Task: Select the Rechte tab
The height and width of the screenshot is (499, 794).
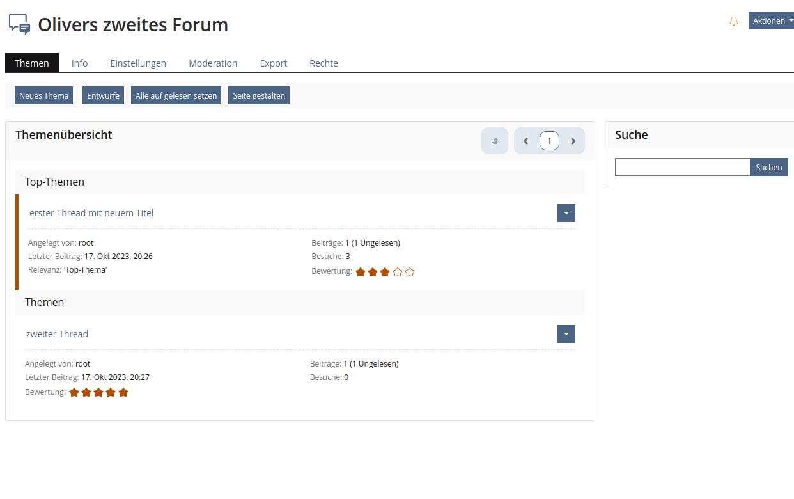Action: pos(323,63)
